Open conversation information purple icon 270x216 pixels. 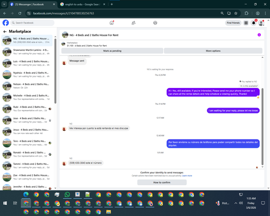(x=259, y=35)
